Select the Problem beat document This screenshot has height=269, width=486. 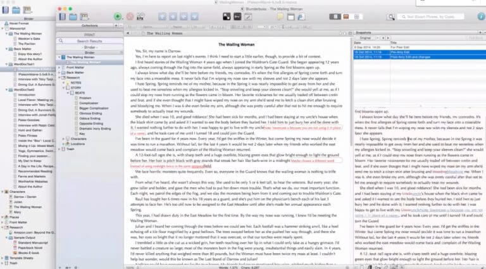pyautogui.click(x=85, y=98)
